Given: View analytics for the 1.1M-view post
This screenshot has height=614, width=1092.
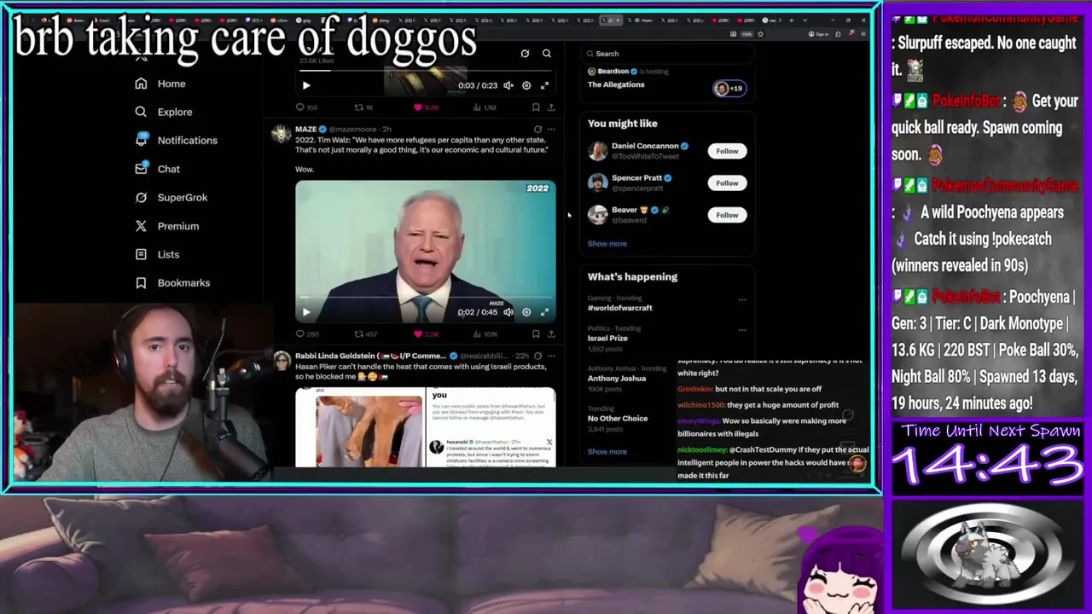Looking at the screenshot, I should (x=485, y=107).
